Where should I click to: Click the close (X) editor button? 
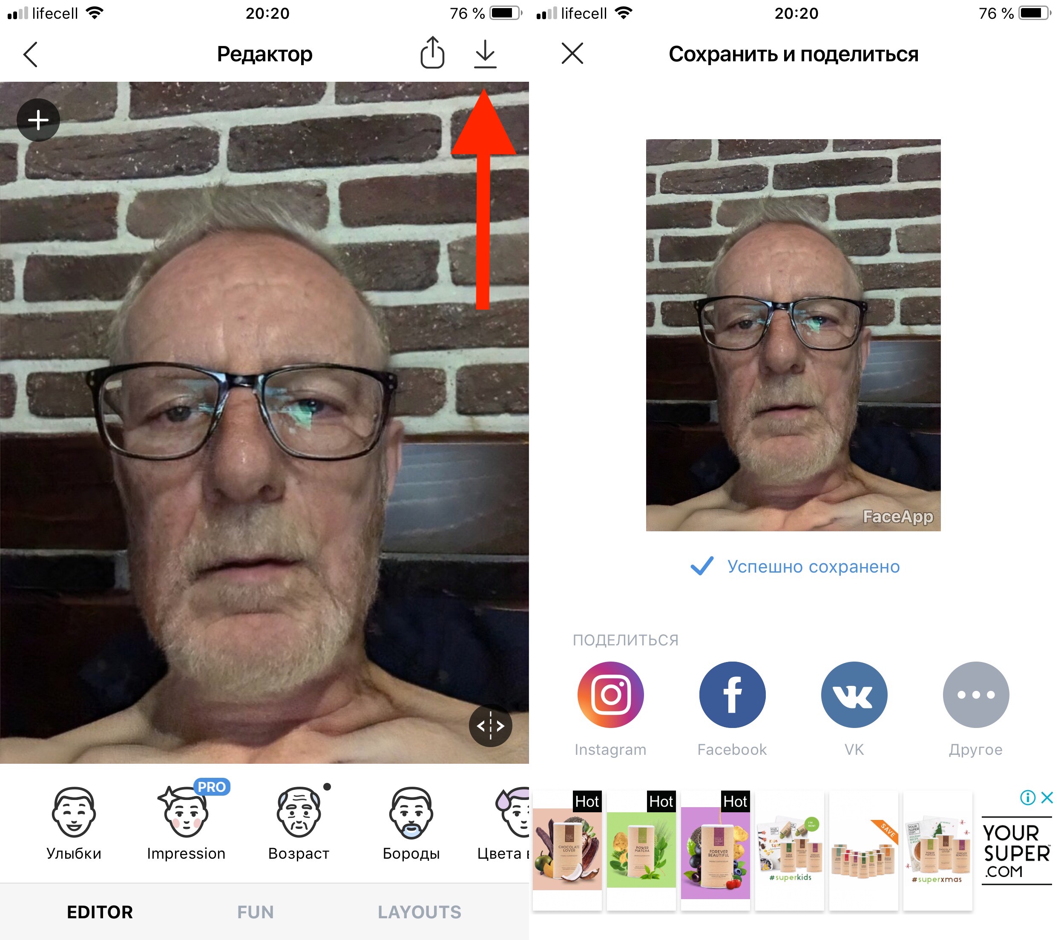point(572,52)
